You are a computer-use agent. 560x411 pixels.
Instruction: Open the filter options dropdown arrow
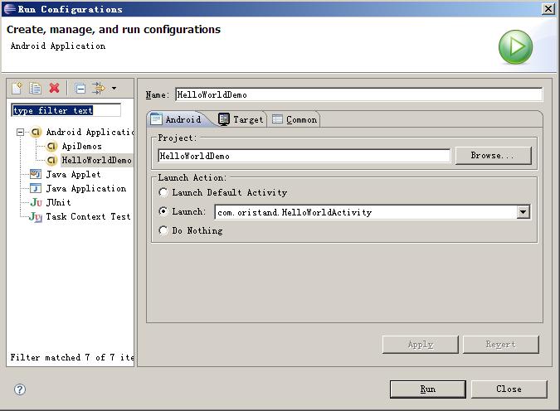tap(114, 88)
